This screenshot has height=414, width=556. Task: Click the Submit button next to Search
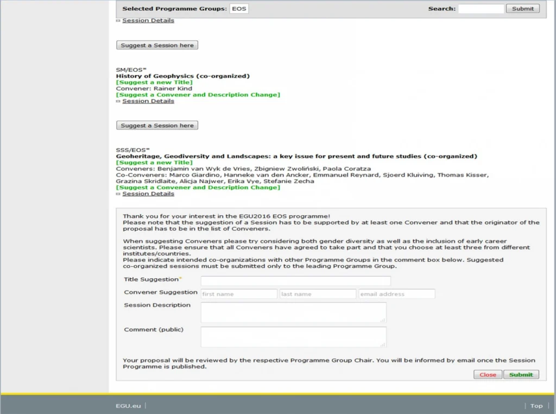point(523,9)
